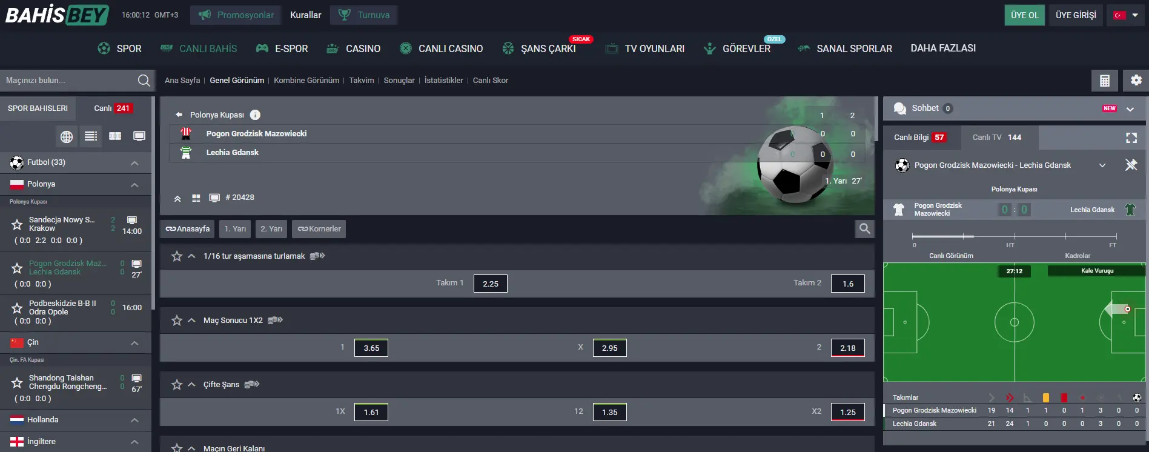Click the stats table icon near #20428
Viewport: 1149px width, 452px height.
pos(196,198)
